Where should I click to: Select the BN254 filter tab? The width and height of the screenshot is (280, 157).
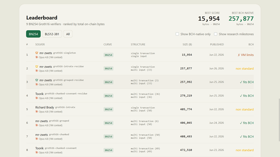click(33, 34)
